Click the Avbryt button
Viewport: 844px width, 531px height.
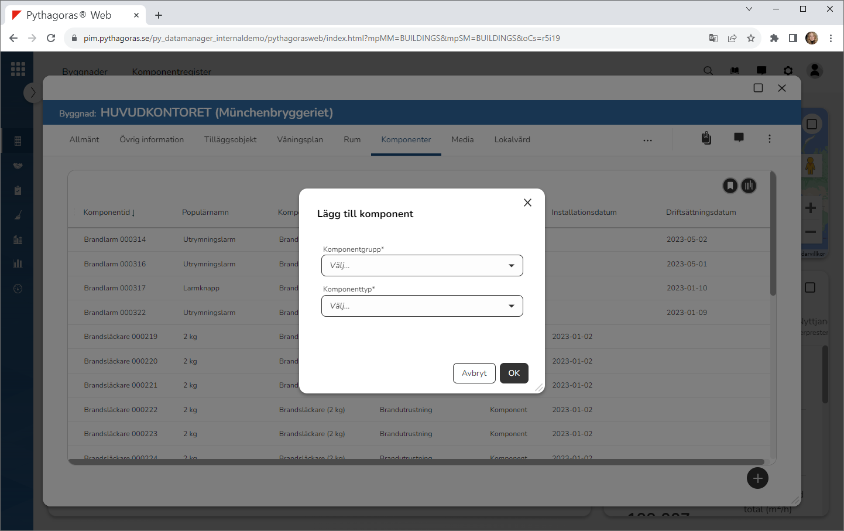474,374
